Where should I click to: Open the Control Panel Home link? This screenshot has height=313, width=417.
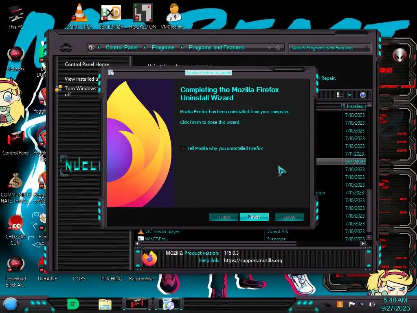87,64
